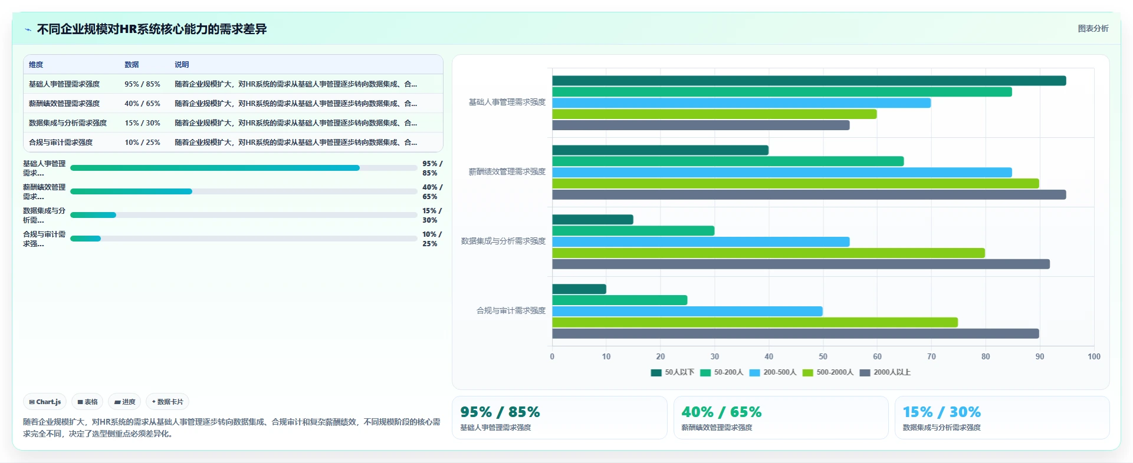Image resolution: width=1133 pixels, height=463 pixels.
Task: Open the 40% / 65% data card
Action: pos(781,418)
